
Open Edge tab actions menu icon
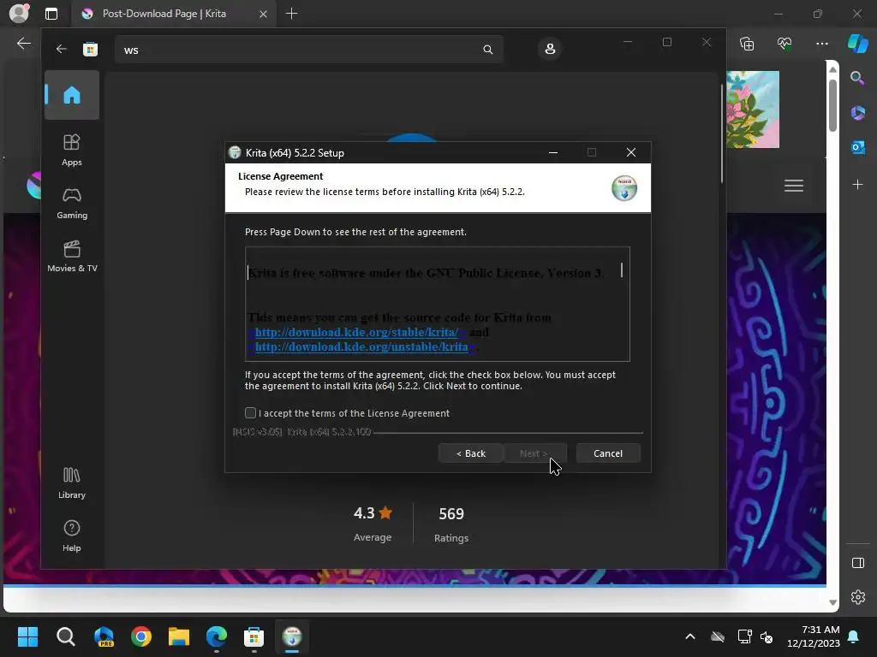[51, 14]
